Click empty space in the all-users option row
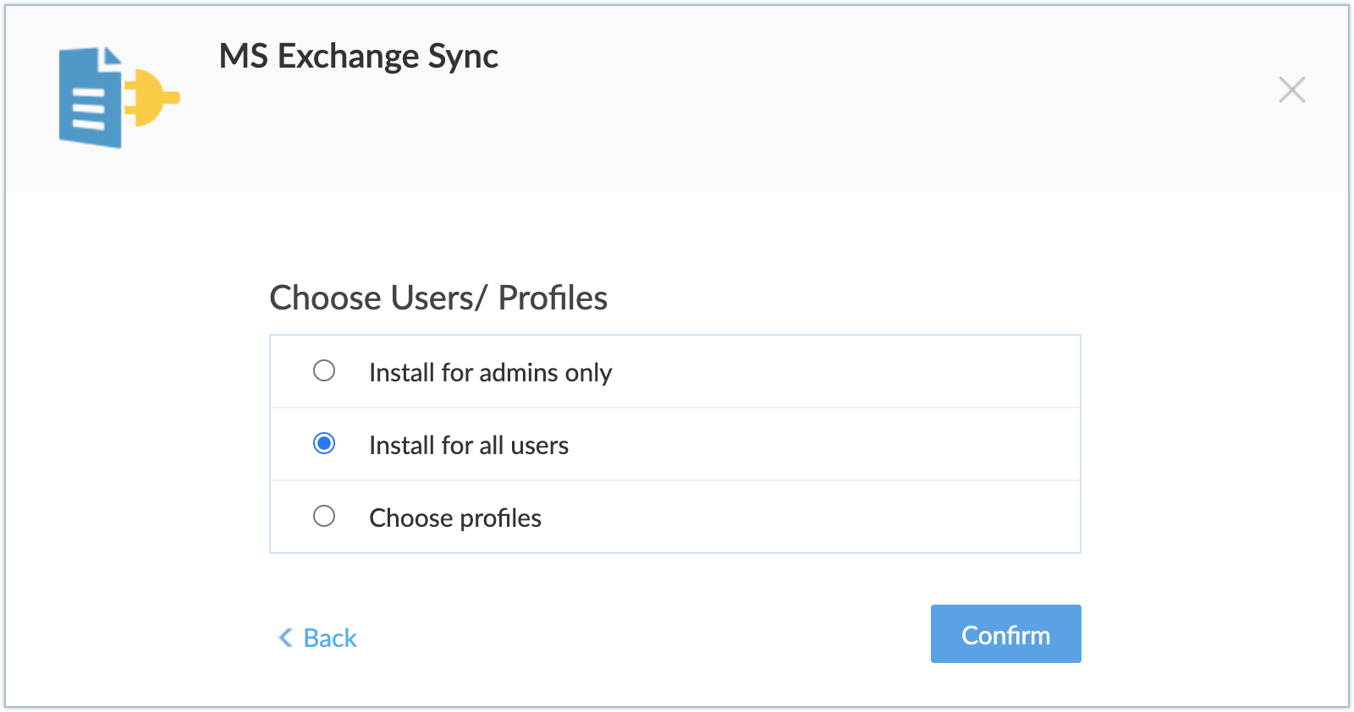1354x712 pixels. pyautogui.click(x=846, y=445)
